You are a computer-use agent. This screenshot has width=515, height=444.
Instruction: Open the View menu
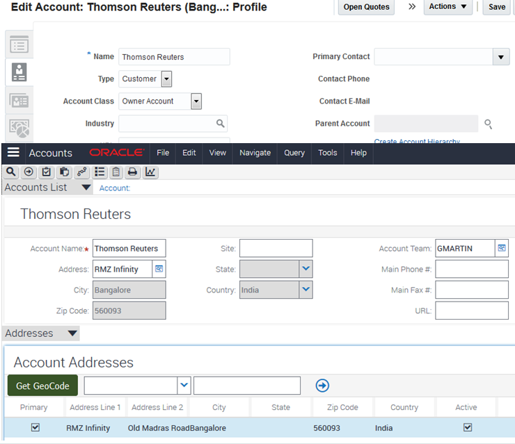[x=218, y=153]
